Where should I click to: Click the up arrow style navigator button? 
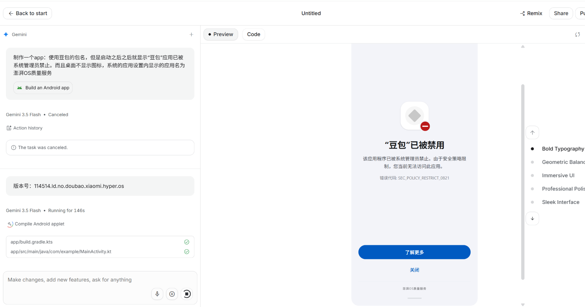tap(532, 133)
